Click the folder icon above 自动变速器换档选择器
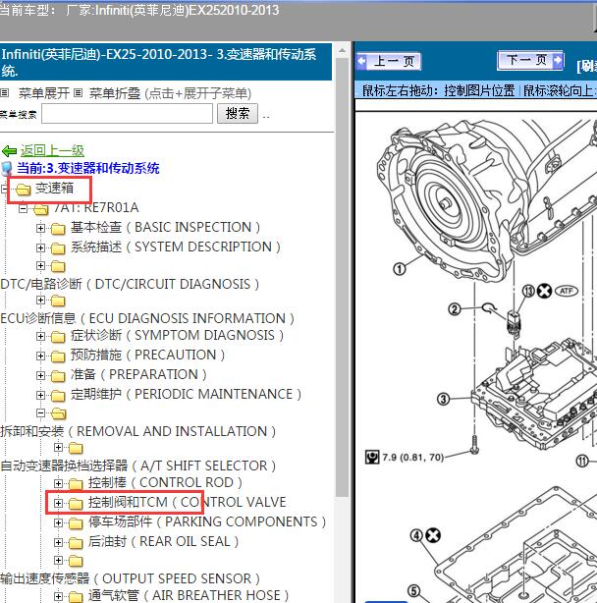Screen dimensions: 597x603 point(76,448)
